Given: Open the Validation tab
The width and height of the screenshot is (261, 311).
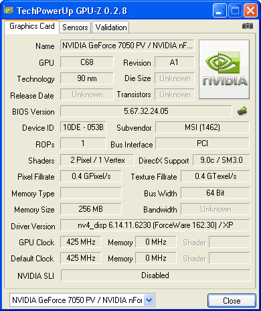Looking at the screenshot, I should [x=111, y=27].
